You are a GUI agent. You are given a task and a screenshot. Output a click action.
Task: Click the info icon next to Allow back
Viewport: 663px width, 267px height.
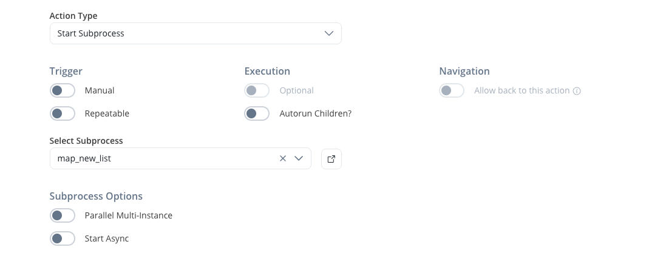tap(577, 91)
